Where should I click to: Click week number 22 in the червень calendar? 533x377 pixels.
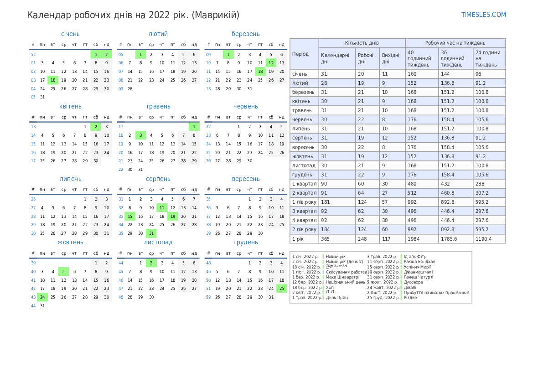[208, 127]
